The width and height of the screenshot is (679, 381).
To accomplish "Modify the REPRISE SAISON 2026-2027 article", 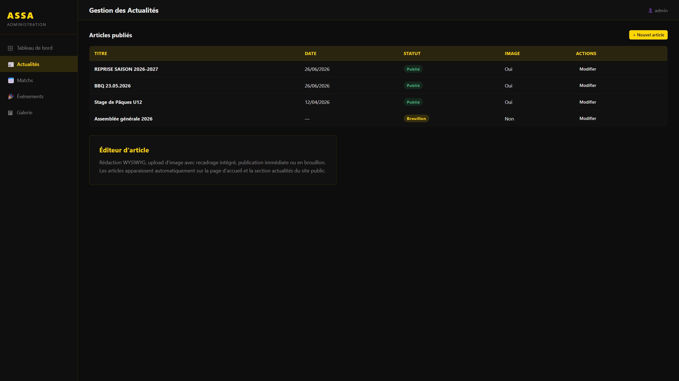I will [x=588, y=69].
